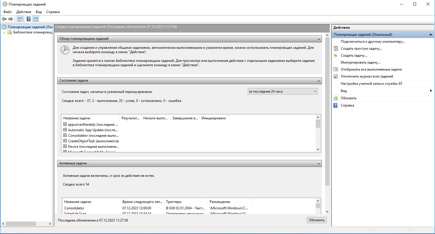Click Подключиться к другому компьютеру link
Screen dimensions: 435x234
click(x=373, y=42)
